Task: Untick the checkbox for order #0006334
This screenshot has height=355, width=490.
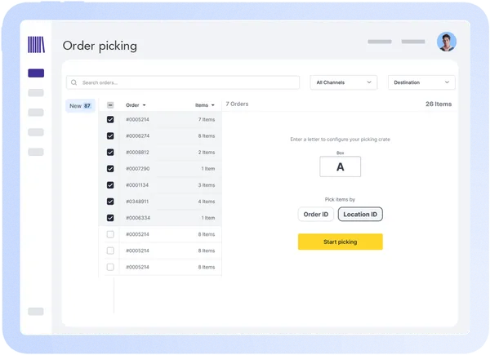Action: (110, 218)
